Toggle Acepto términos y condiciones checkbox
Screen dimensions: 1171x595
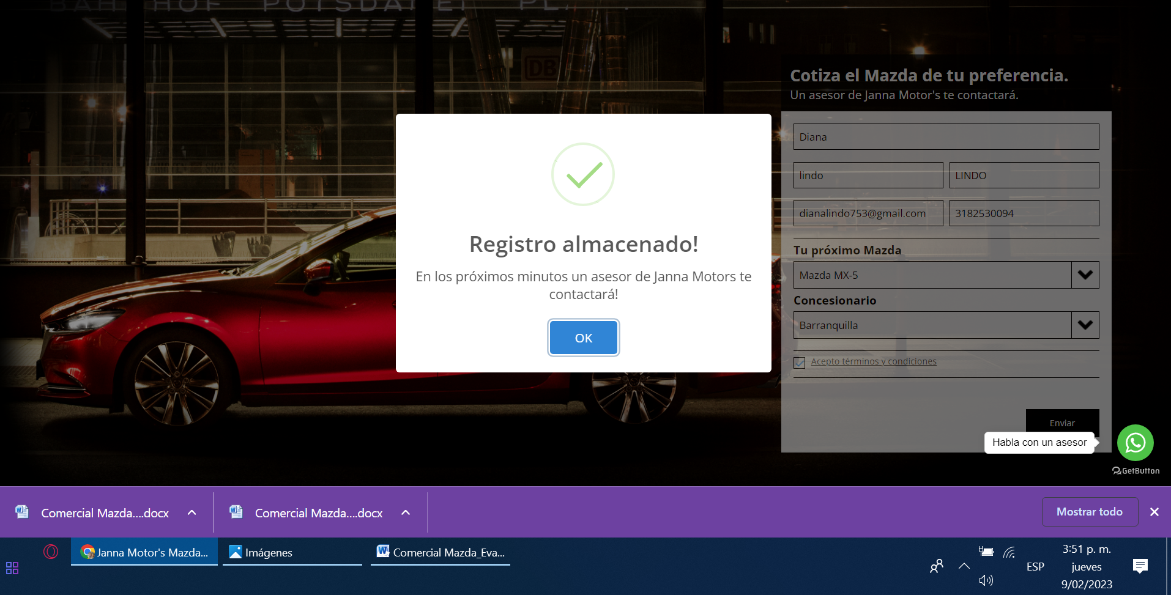[x=799, y=363]
